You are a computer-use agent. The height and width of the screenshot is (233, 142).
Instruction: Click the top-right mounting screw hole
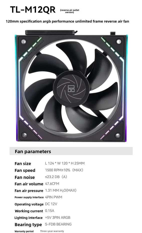point(119,42)
